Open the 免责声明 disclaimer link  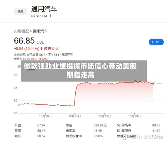coord(67,55)
